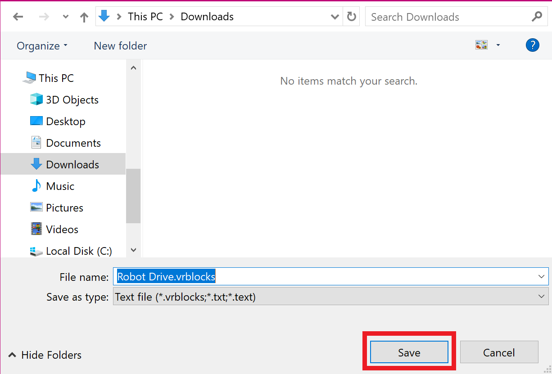The width and height of the screenshot is (552, 374).
Task: Expand the Organize menu
Action: 41,45
